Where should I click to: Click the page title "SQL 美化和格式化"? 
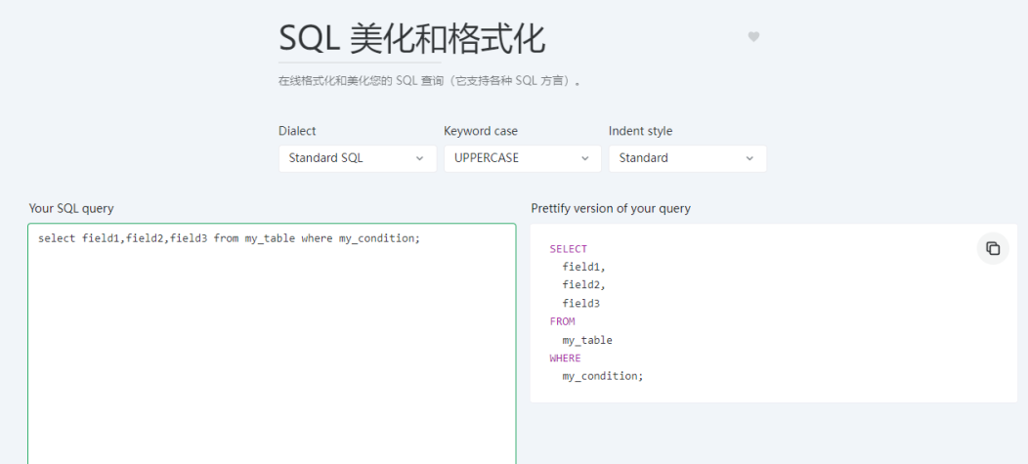point(411,38)
